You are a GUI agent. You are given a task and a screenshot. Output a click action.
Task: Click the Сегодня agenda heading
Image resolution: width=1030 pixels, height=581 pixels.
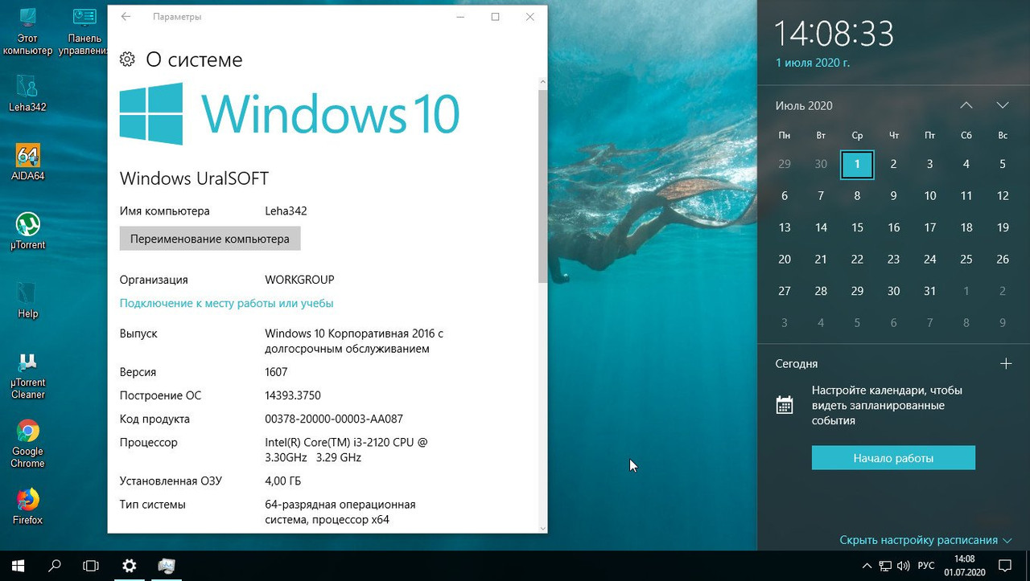pyautogui.click(x=797, y=364)
